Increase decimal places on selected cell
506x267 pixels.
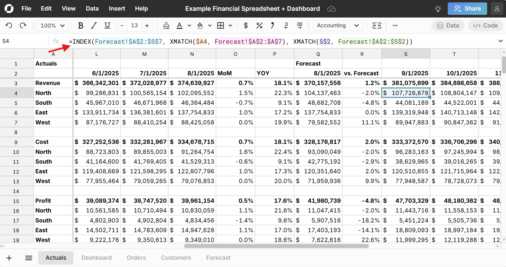(x=300, y=25)
